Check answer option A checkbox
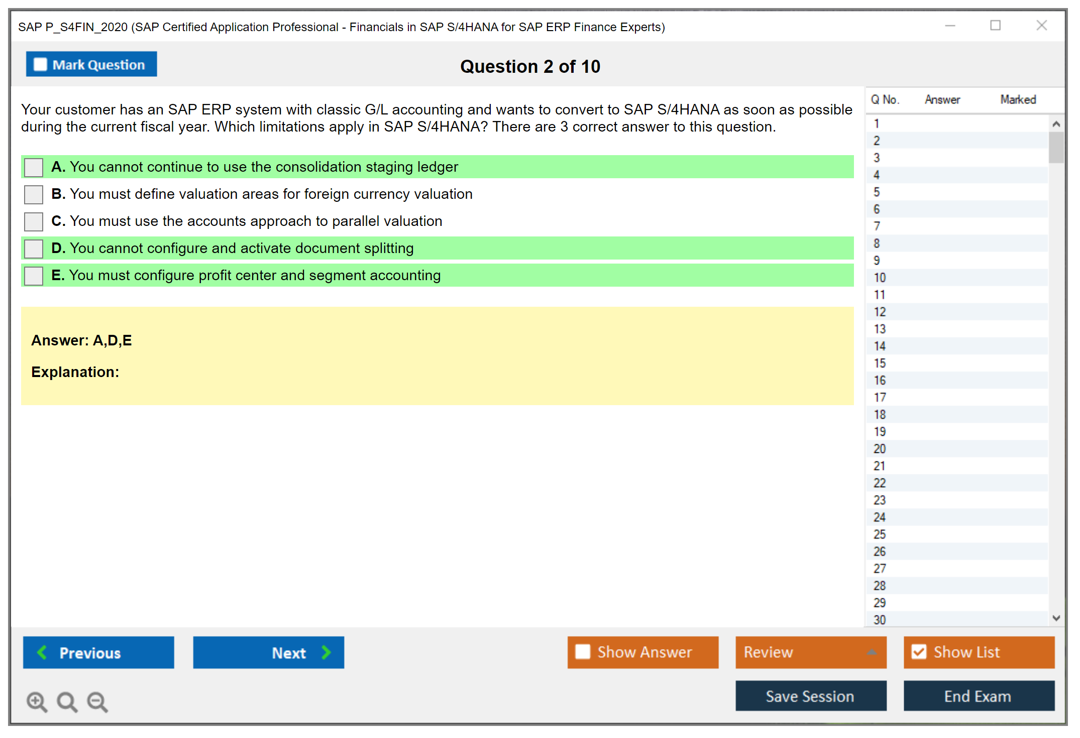The width and height of the screenshot is (1080, 738). 34,167
